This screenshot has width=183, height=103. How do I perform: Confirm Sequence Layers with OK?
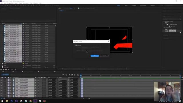pyautogui.click(x=95, y=56)
